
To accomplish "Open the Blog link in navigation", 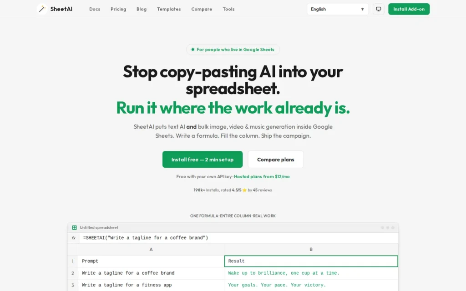I will (142, 9).
